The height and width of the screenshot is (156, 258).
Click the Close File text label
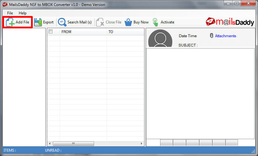coord(114,22)
